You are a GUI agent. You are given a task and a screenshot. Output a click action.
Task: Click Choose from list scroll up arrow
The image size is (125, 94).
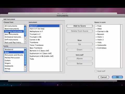coord(25,40)
